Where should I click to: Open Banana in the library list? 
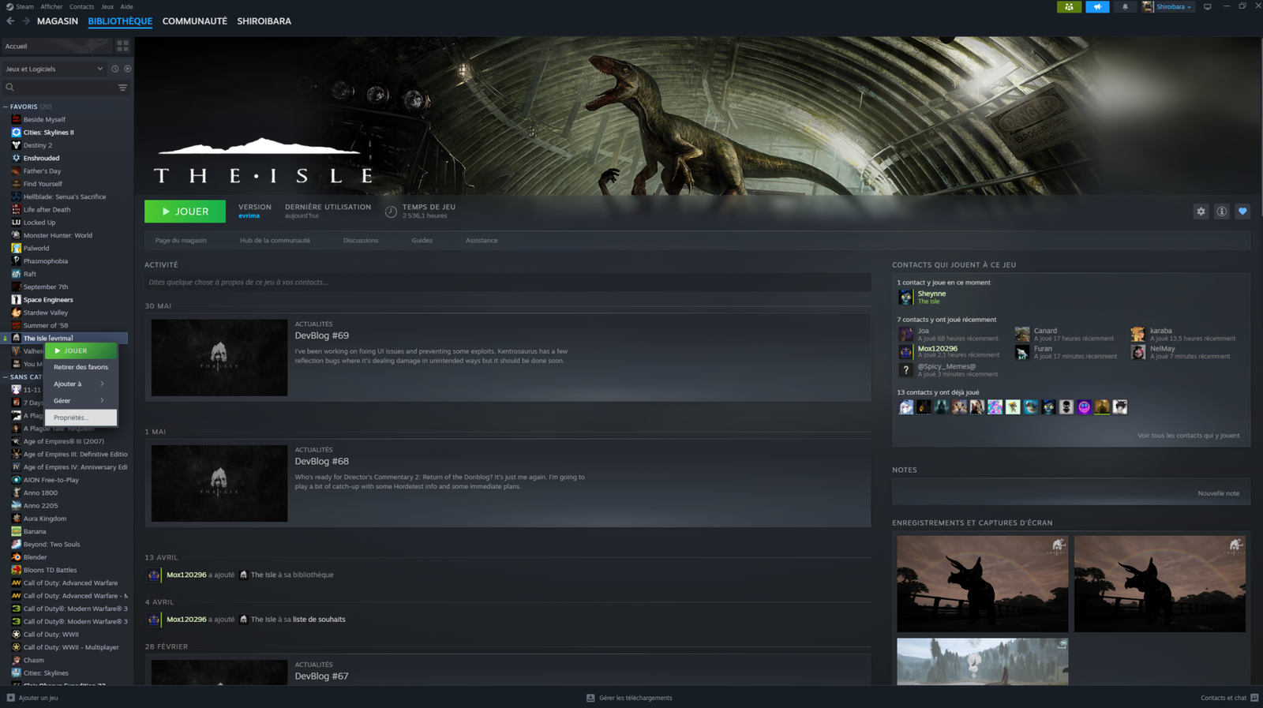coord(35,531)
